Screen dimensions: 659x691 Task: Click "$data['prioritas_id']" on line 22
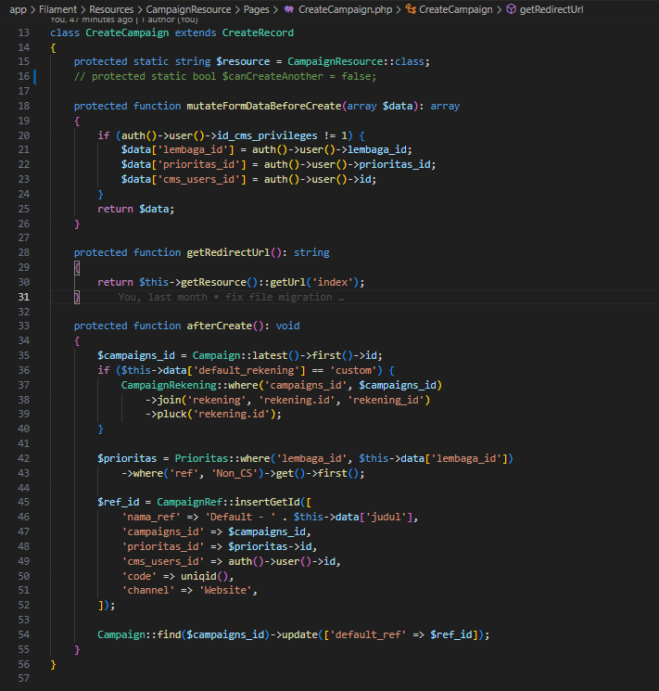[184, 164]
